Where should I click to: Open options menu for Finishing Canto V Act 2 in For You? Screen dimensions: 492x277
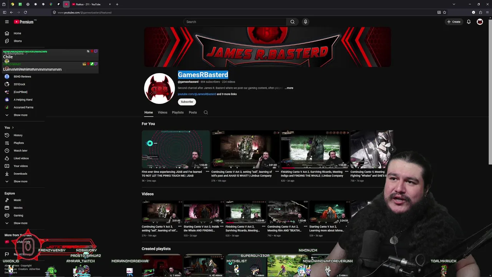click(347, 172)
